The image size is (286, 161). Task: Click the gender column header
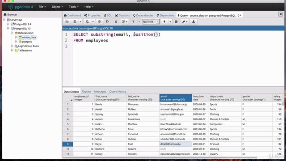[x=257, y=98]
